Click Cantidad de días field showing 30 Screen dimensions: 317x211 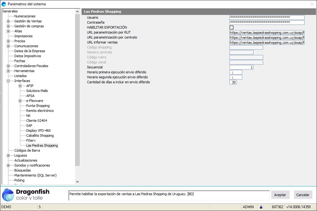point(233,82)
